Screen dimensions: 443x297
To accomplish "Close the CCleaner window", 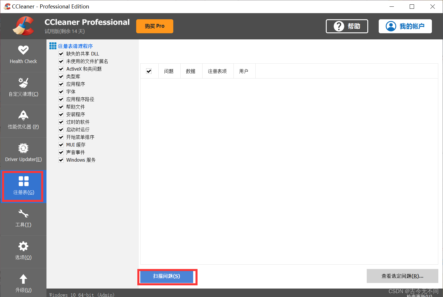I will tap(432, 6).
